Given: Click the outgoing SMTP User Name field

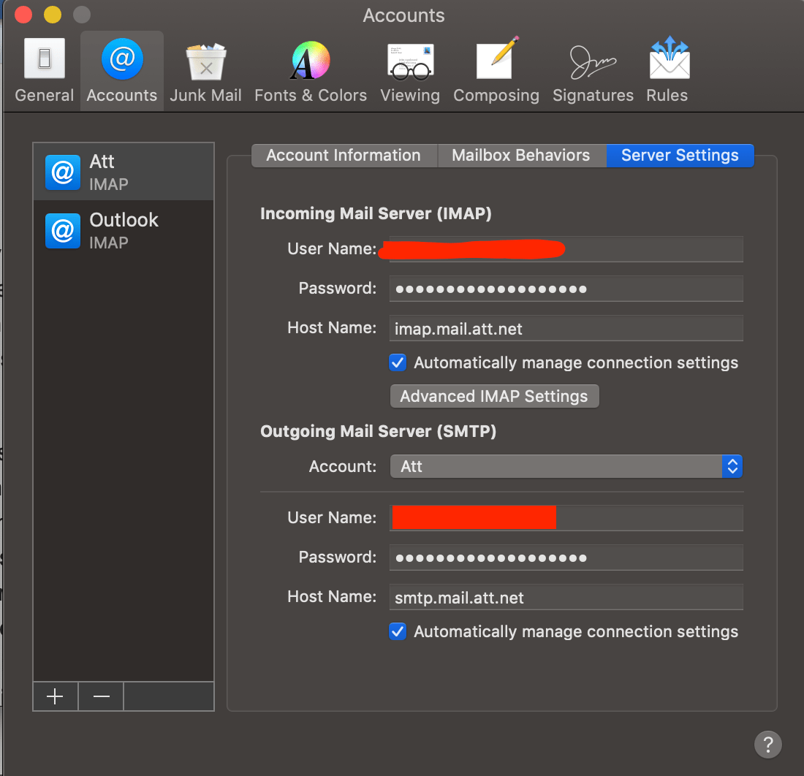Looking at the screenshot, I should tap(566, 517).
